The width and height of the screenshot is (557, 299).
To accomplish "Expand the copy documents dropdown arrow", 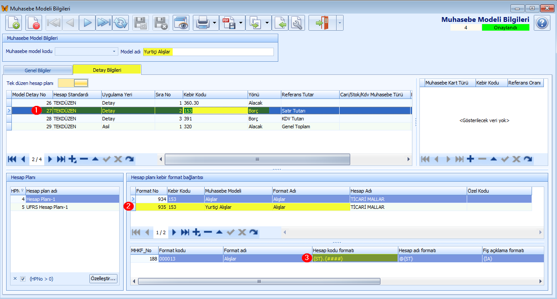I will click(267, 23).
